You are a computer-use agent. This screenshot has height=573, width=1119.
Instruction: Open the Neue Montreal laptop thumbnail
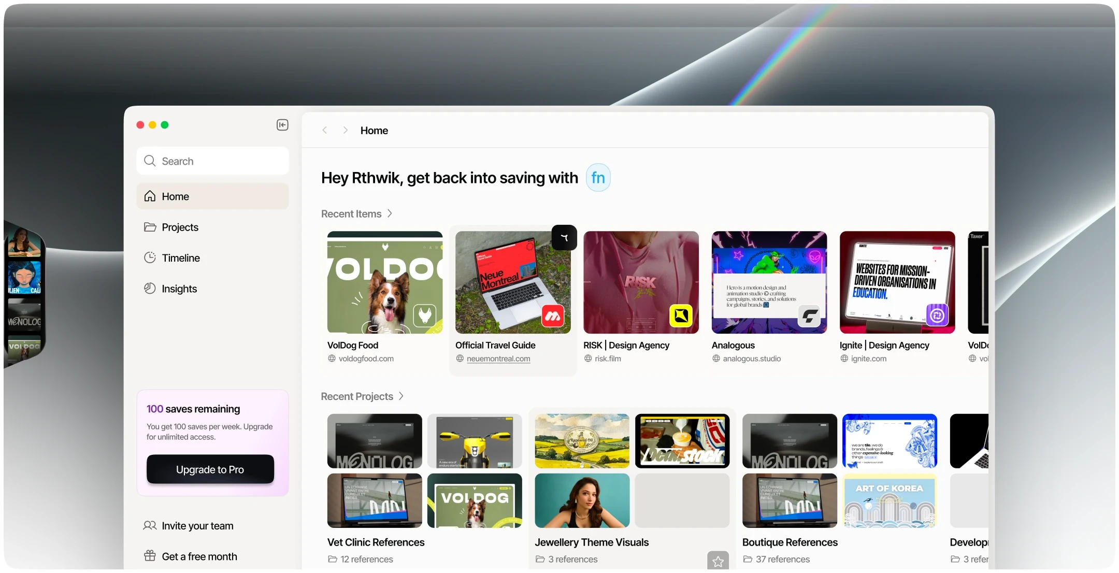[513, 282]
